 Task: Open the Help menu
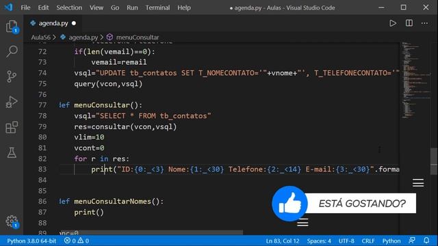pyautogui.click(x=184, y=8)
